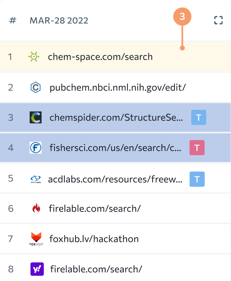Image resolution: width=231 pixels, height=281 pixels.
Task: Click the red flame Firelable icon
Action: pyautogui.click(x=36, y=208)
